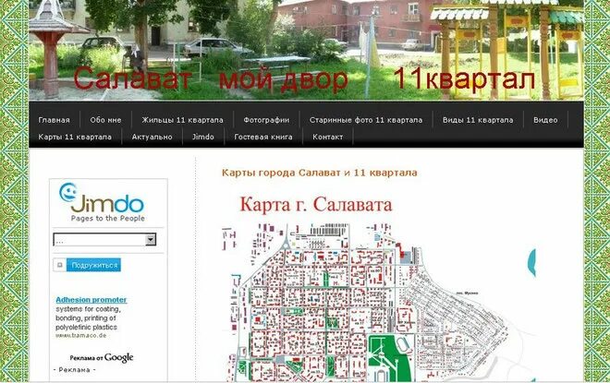Open the Главная menu item
The width and height of the screenshot is (610, 383).
click(55, 120)
